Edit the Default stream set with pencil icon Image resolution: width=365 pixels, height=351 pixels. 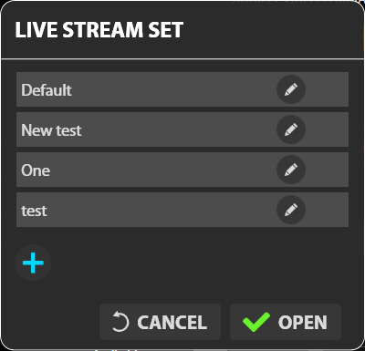[x=291, y=89]
